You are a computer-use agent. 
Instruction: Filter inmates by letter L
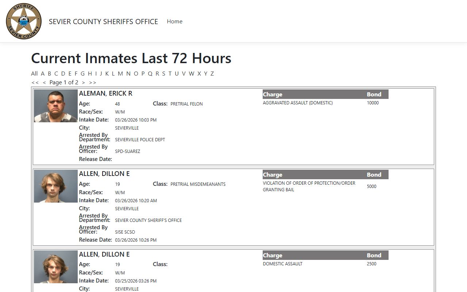(x=113, y=73)
